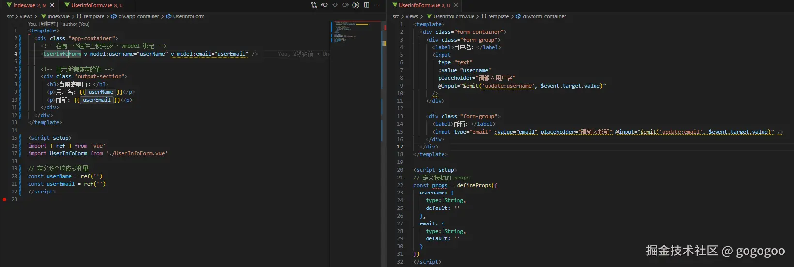Click the src breadcrumb in the left editor

(x=10, y=16)
